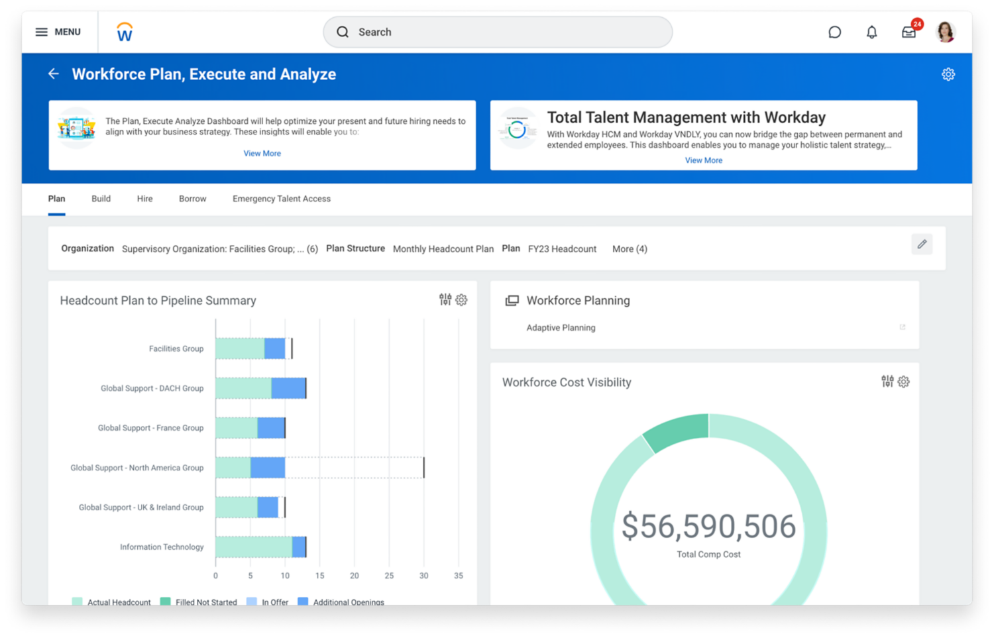Open the hamburger MENU icon

[x=42, y=32]
